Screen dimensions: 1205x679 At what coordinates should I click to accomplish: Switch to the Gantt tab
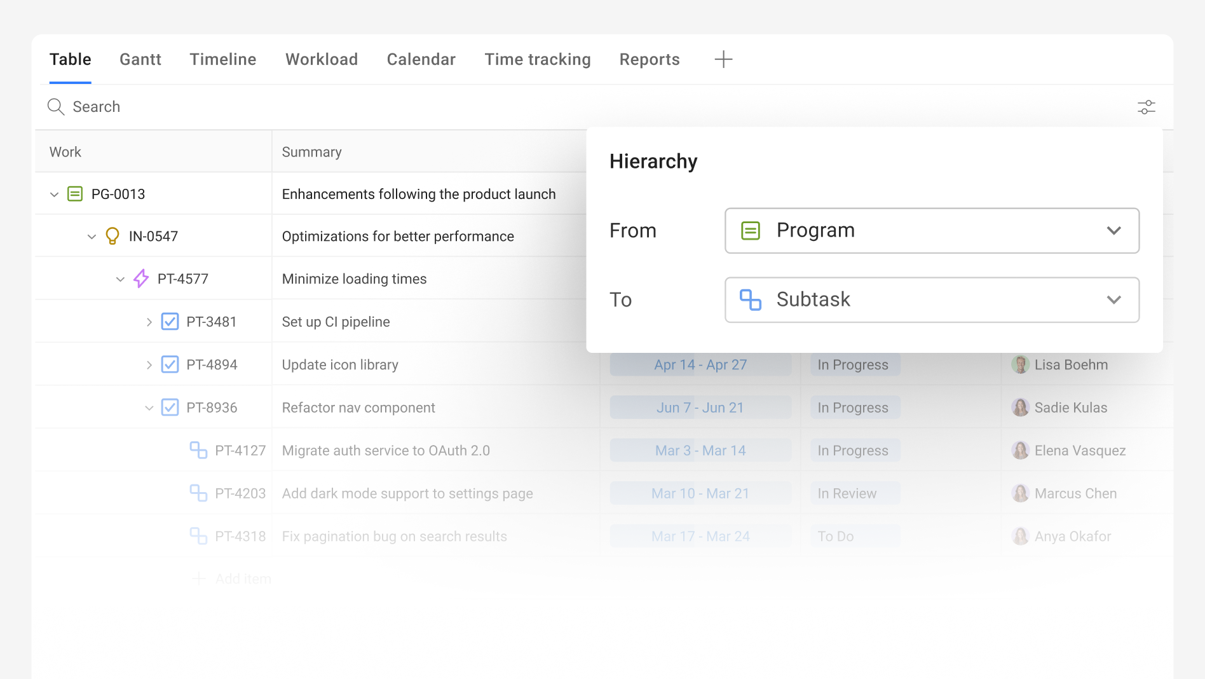coord(140,59)
